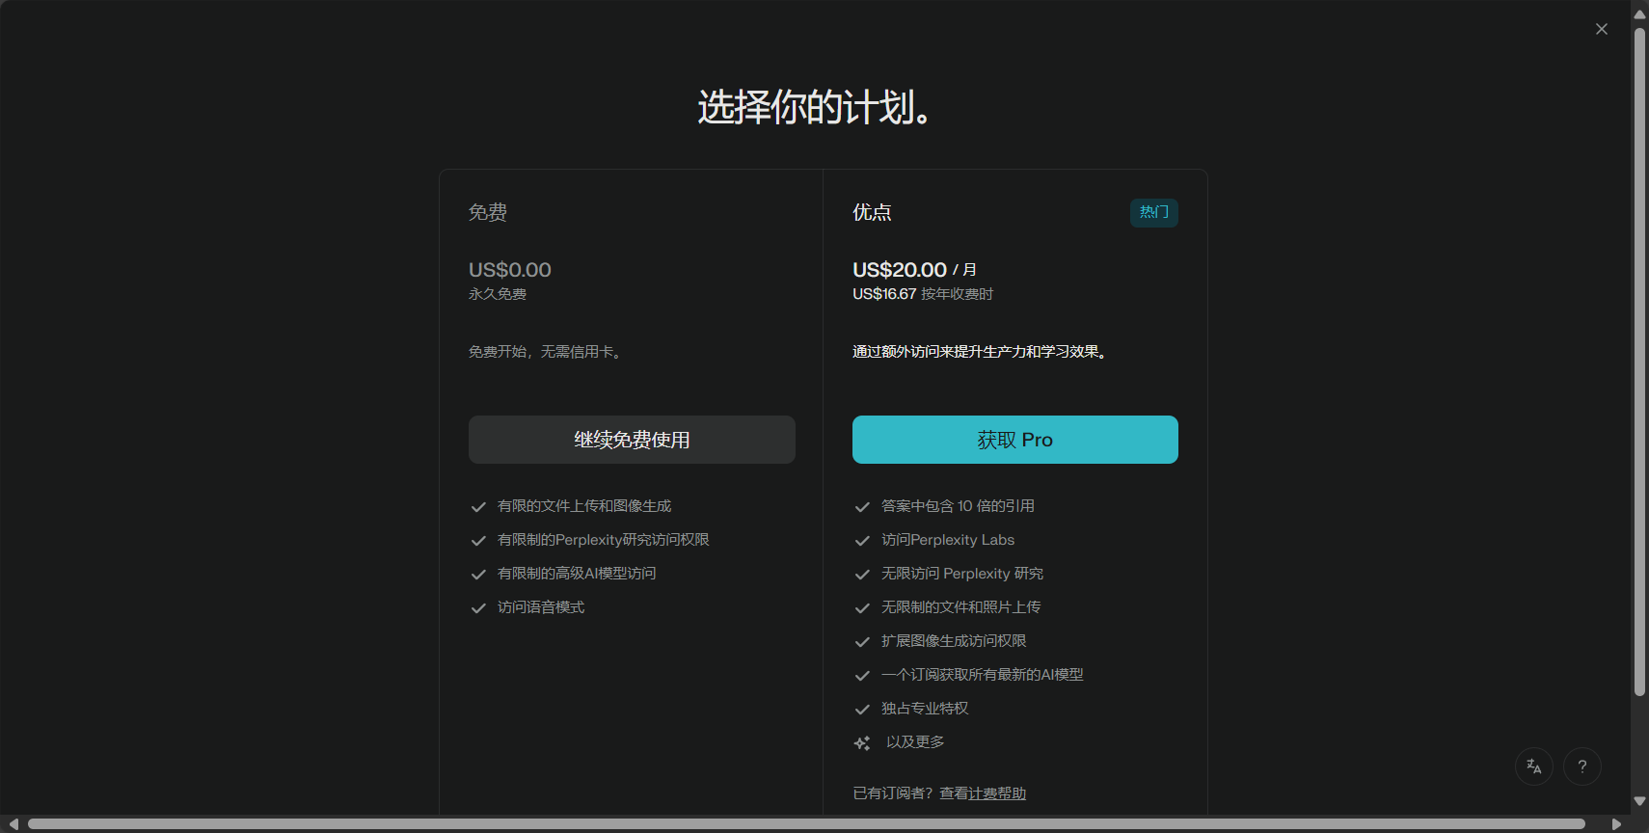Click the sparkle icon beside 以及更多
Screen dimensions: 1649x833
(862, 742)
